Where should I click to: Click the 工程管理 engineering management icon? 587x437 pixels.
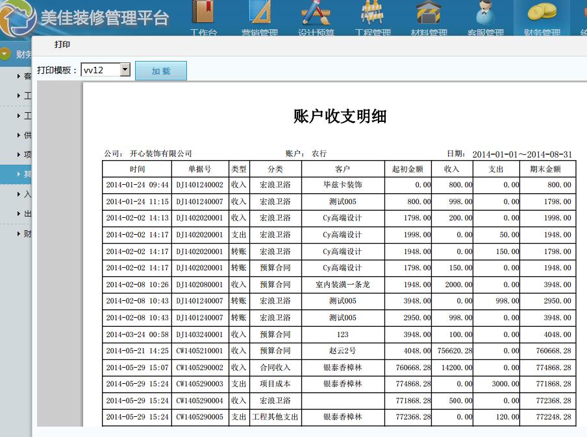(371, 18)
